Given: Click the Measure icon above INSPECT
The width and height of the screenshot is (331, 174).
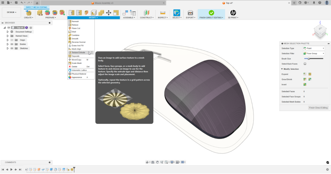Looking at the screenshot, I should tap(163, 13).
